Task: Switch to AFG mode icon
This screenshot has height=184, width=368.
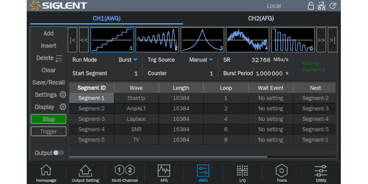Action: [x=164, y=173]
